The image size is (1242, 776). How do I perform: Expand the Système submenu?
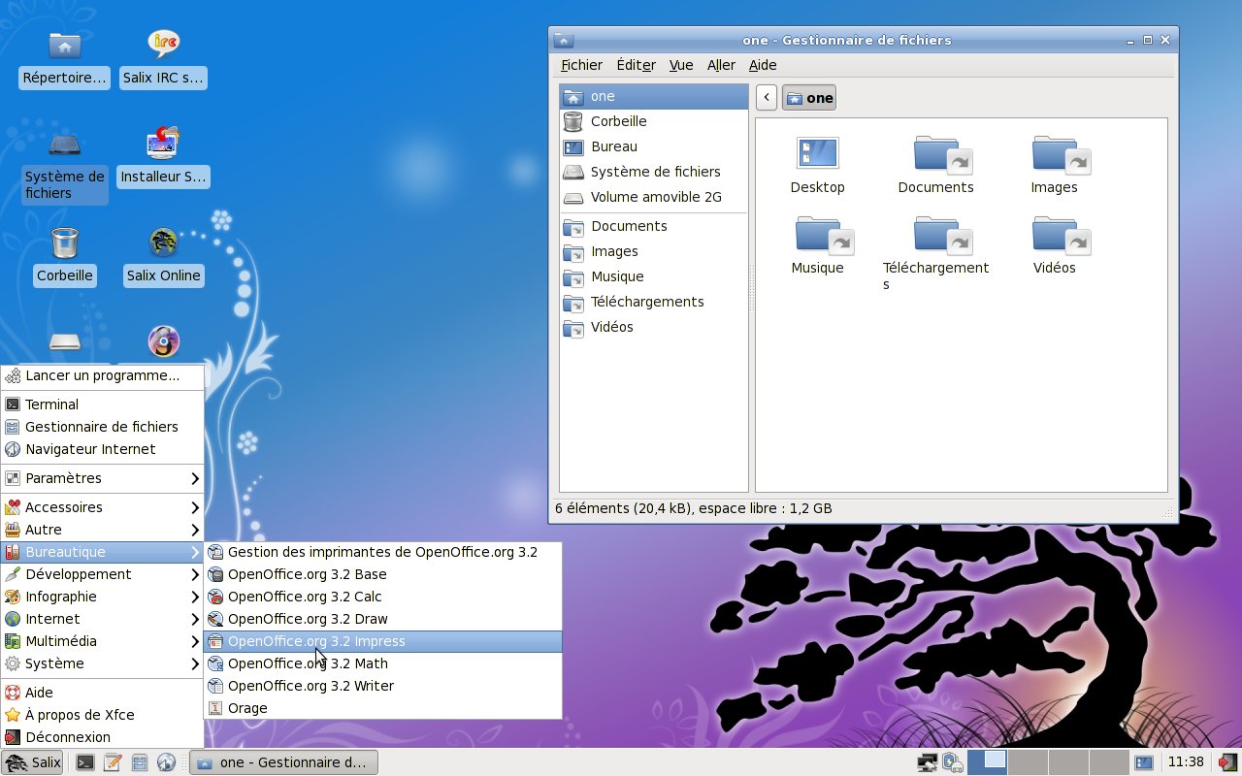(x=102, y=663)
